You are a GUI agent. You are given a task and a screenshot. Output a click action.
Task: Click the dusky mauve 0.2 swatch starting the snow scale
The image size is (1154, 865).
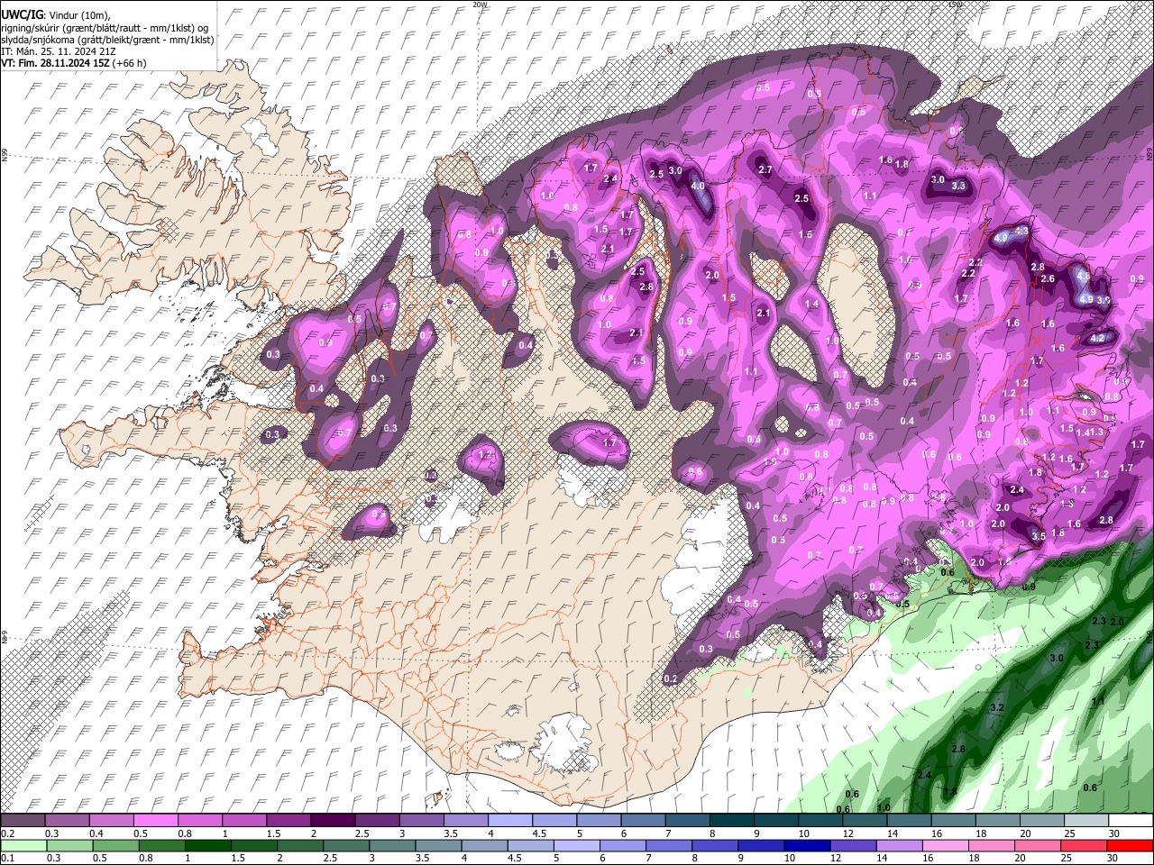click(23, 821)
